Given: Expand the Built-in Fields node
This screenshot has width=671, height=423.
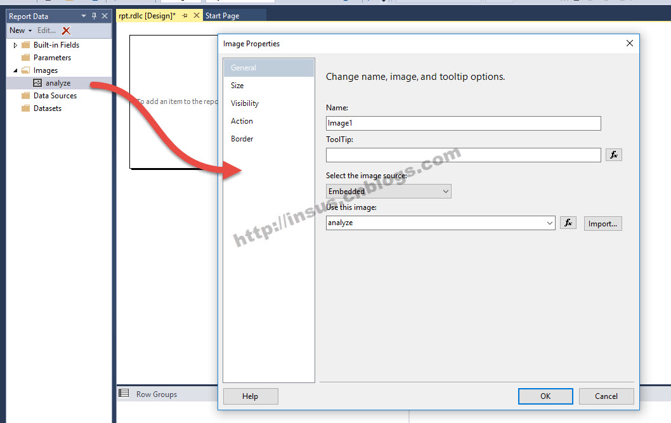Looking at the screenshot, I should click(15, 45).
